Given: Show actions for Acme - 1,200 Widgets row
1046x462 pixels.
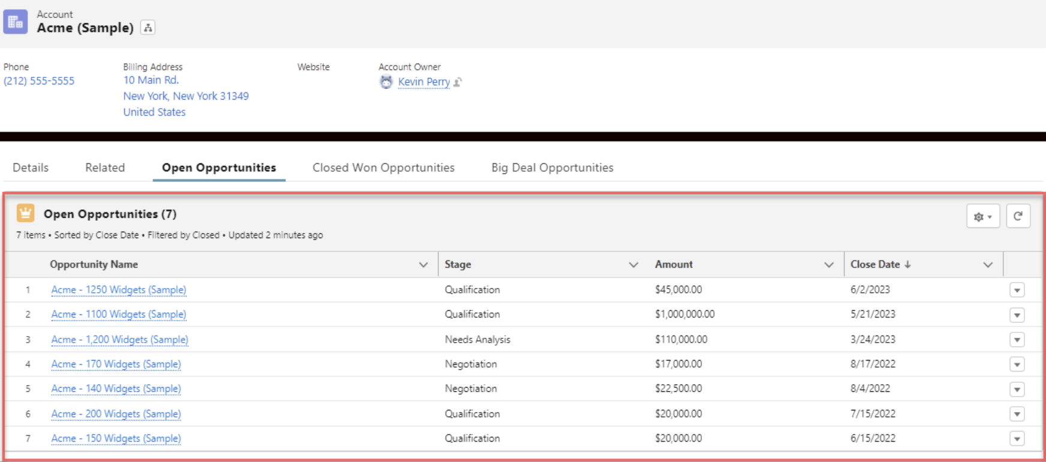Looking at the screenshot, I should coord(1017,340).
